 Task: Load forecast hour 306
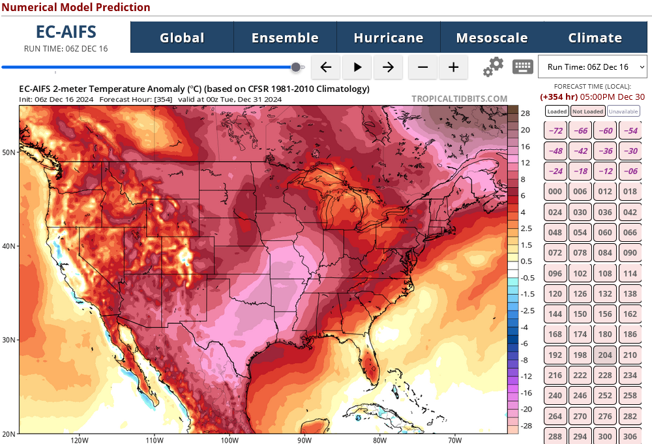click(x=630, y=436)
